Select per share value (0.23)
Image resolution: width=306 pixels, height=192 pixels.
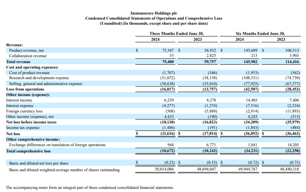170,163
